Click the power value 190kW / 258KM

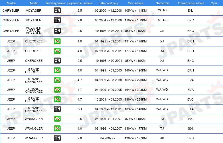tap(135, 99)
